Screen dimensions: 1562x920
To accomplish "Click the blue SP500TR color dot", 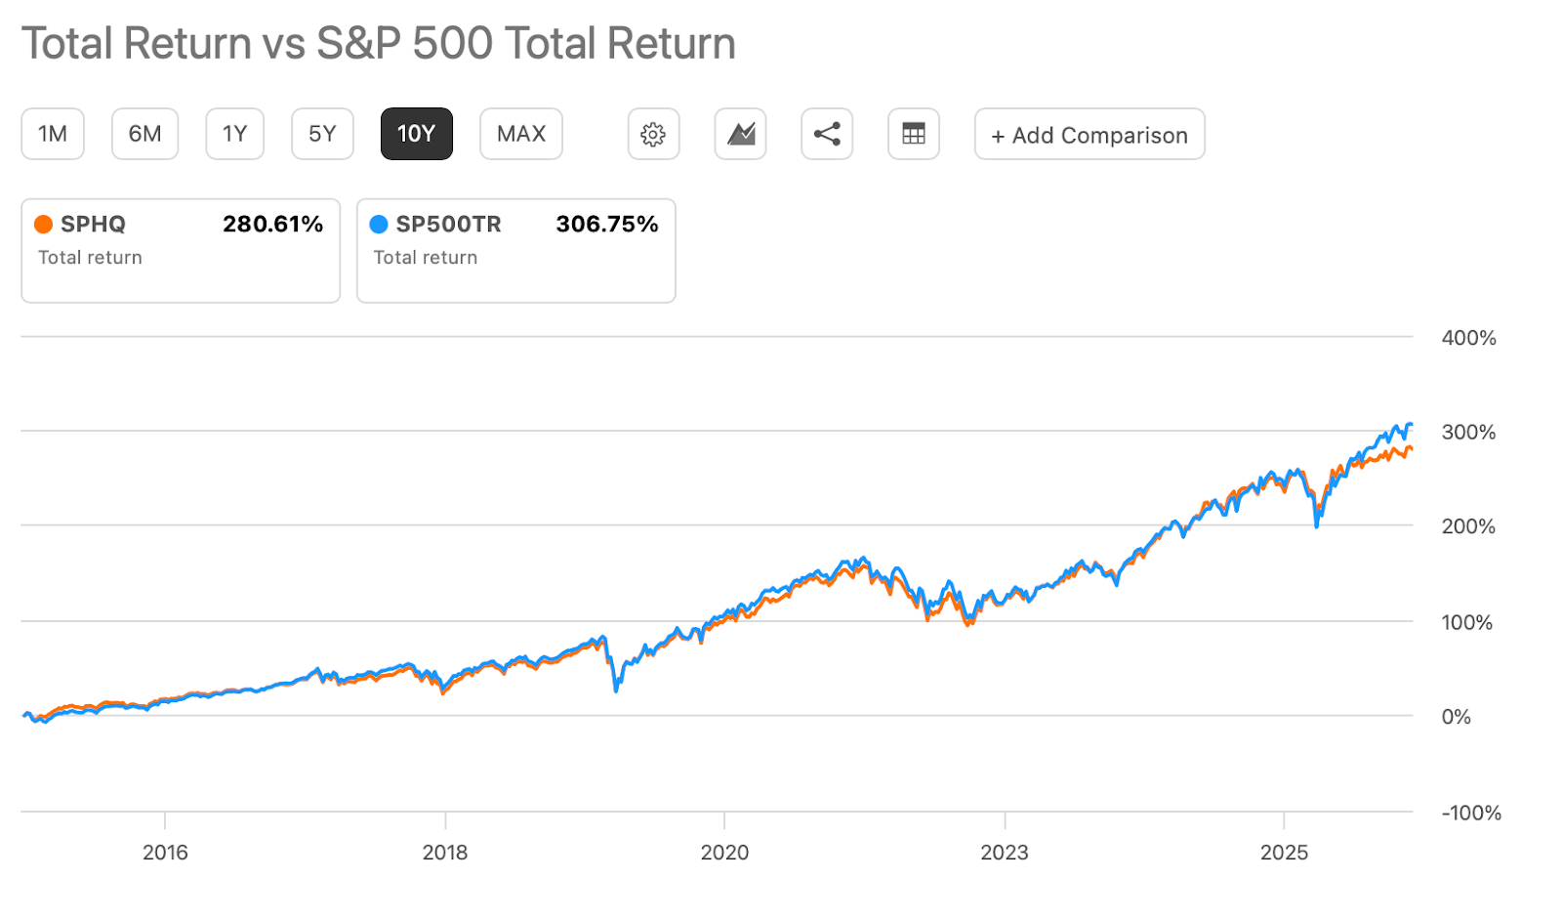I will (x=379, y=225).
